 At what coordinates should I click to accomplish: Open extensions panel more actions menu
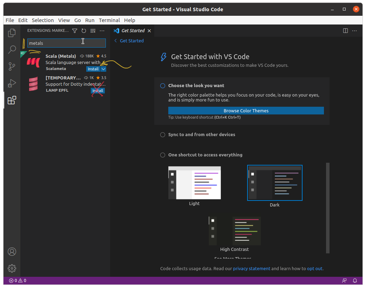click(x=102, y=31)
